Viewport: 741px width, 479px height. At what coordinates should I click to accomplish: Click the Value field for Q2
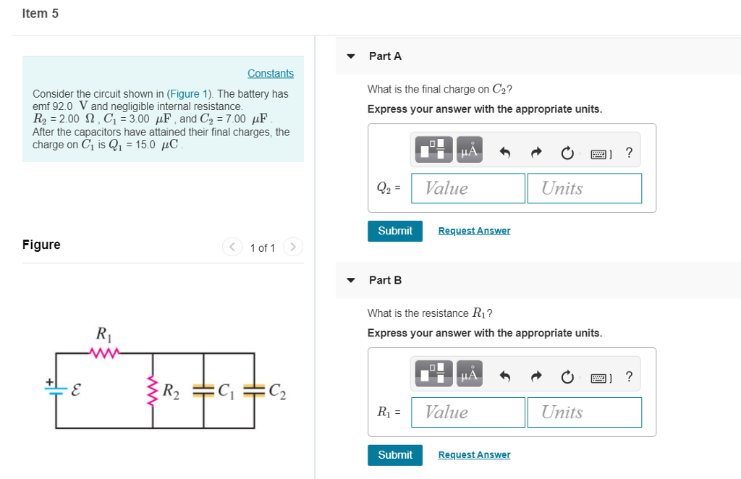(x=467, y=188)
